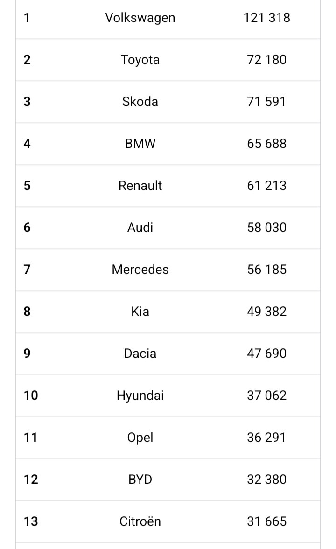Click the Audi brand name
Image resolution: width=336 pixels, height=549 pixels.
pyautogui.click(x=140, y=228)
